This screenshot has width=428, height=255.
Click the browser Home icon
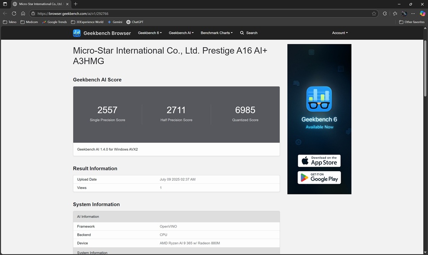(x=23, y=13)
